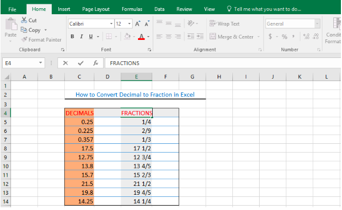
Task: Apply Accounting dollar format
Action: click(x=270, y=36)
